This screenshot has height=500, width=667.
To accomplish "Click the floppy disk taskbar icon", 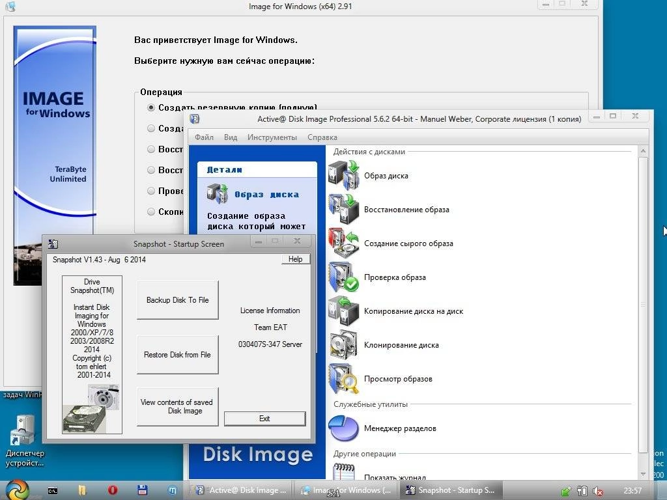I will pos(142,490).
